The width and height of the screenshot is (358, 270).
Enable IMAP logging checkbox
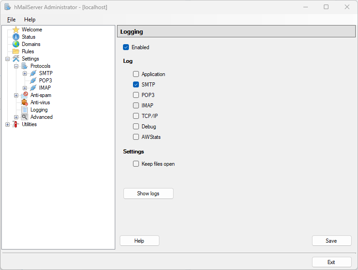pyautogui.click(x=136, y=106)
